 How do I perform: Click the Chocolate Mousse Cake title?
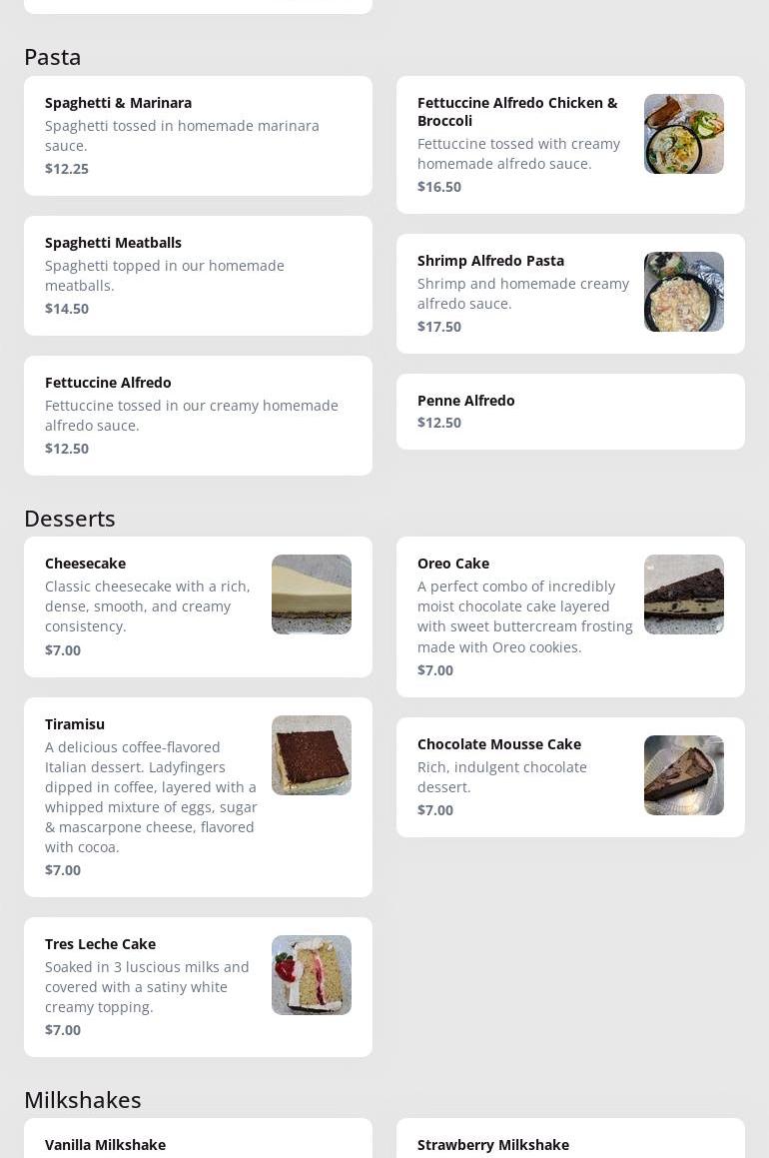[x=499, y=744]
